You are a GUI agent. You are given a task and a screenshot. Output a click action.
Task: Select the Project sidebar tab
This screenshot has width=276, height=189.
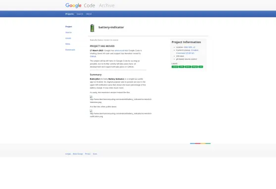(69, 27)
